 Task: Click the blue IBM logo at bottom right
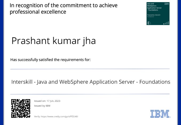[160, 114]
